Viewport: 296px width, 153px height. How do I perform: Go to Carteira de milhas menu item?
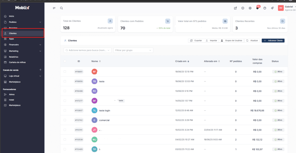click(x=17, y=62)
